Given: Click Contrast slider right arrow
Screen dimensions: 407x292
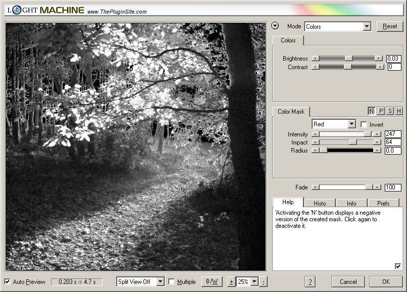Looking at the screenshot, I should 380,67.
